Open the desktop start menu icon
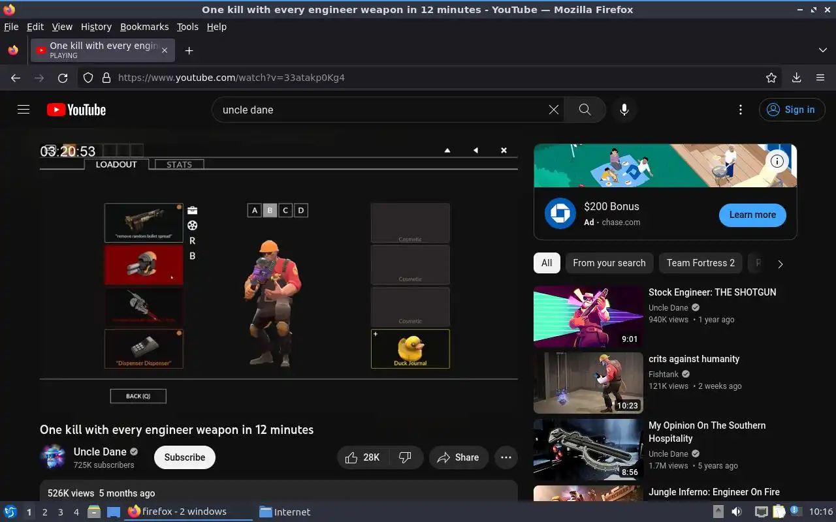The width and height of the screenshot is (836, 522). tap(10, 512)
